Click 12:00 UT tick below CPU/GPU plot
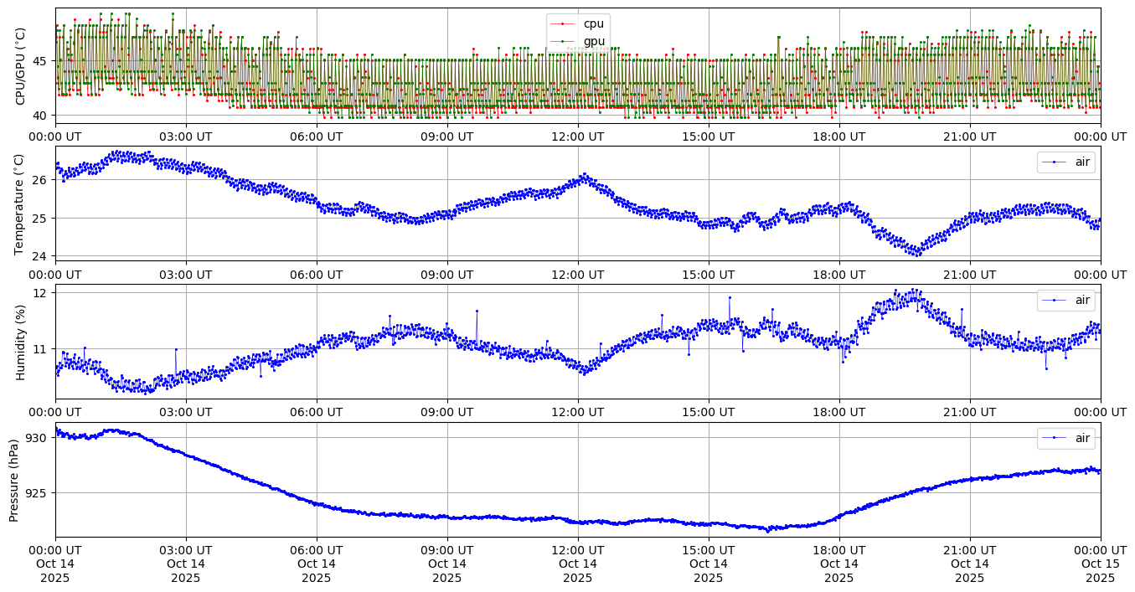Viewport: 1135px width, 592px height. (x=578, y=136)
